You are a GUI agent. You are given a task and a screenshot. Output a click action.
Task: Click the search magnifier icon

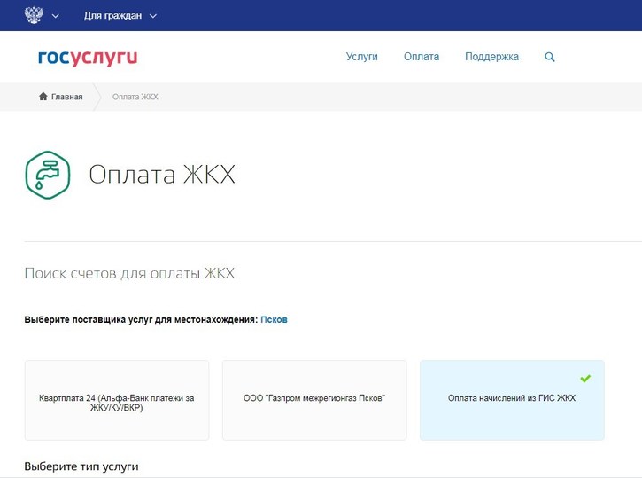pyautogui.click(x=550, y=57)
